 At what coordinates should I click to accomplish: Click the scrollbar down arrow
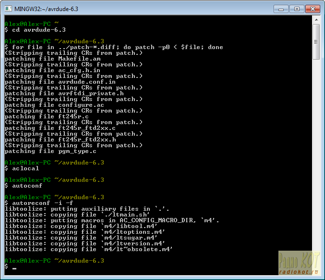[316, 272]
